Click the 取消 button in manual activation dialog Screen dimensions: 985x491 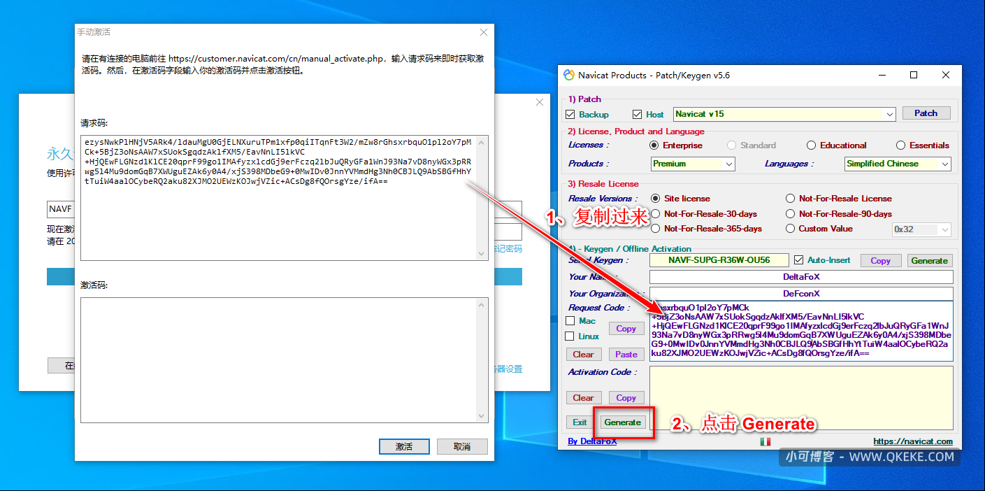[x=462, y=446]
